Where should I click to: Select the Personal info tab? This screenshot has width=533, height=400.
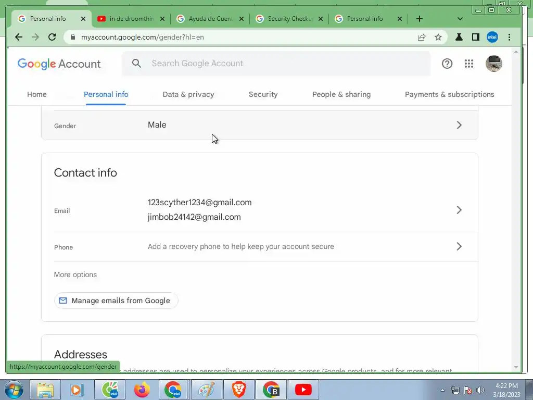pyautogui.click(x=106, y=94)
